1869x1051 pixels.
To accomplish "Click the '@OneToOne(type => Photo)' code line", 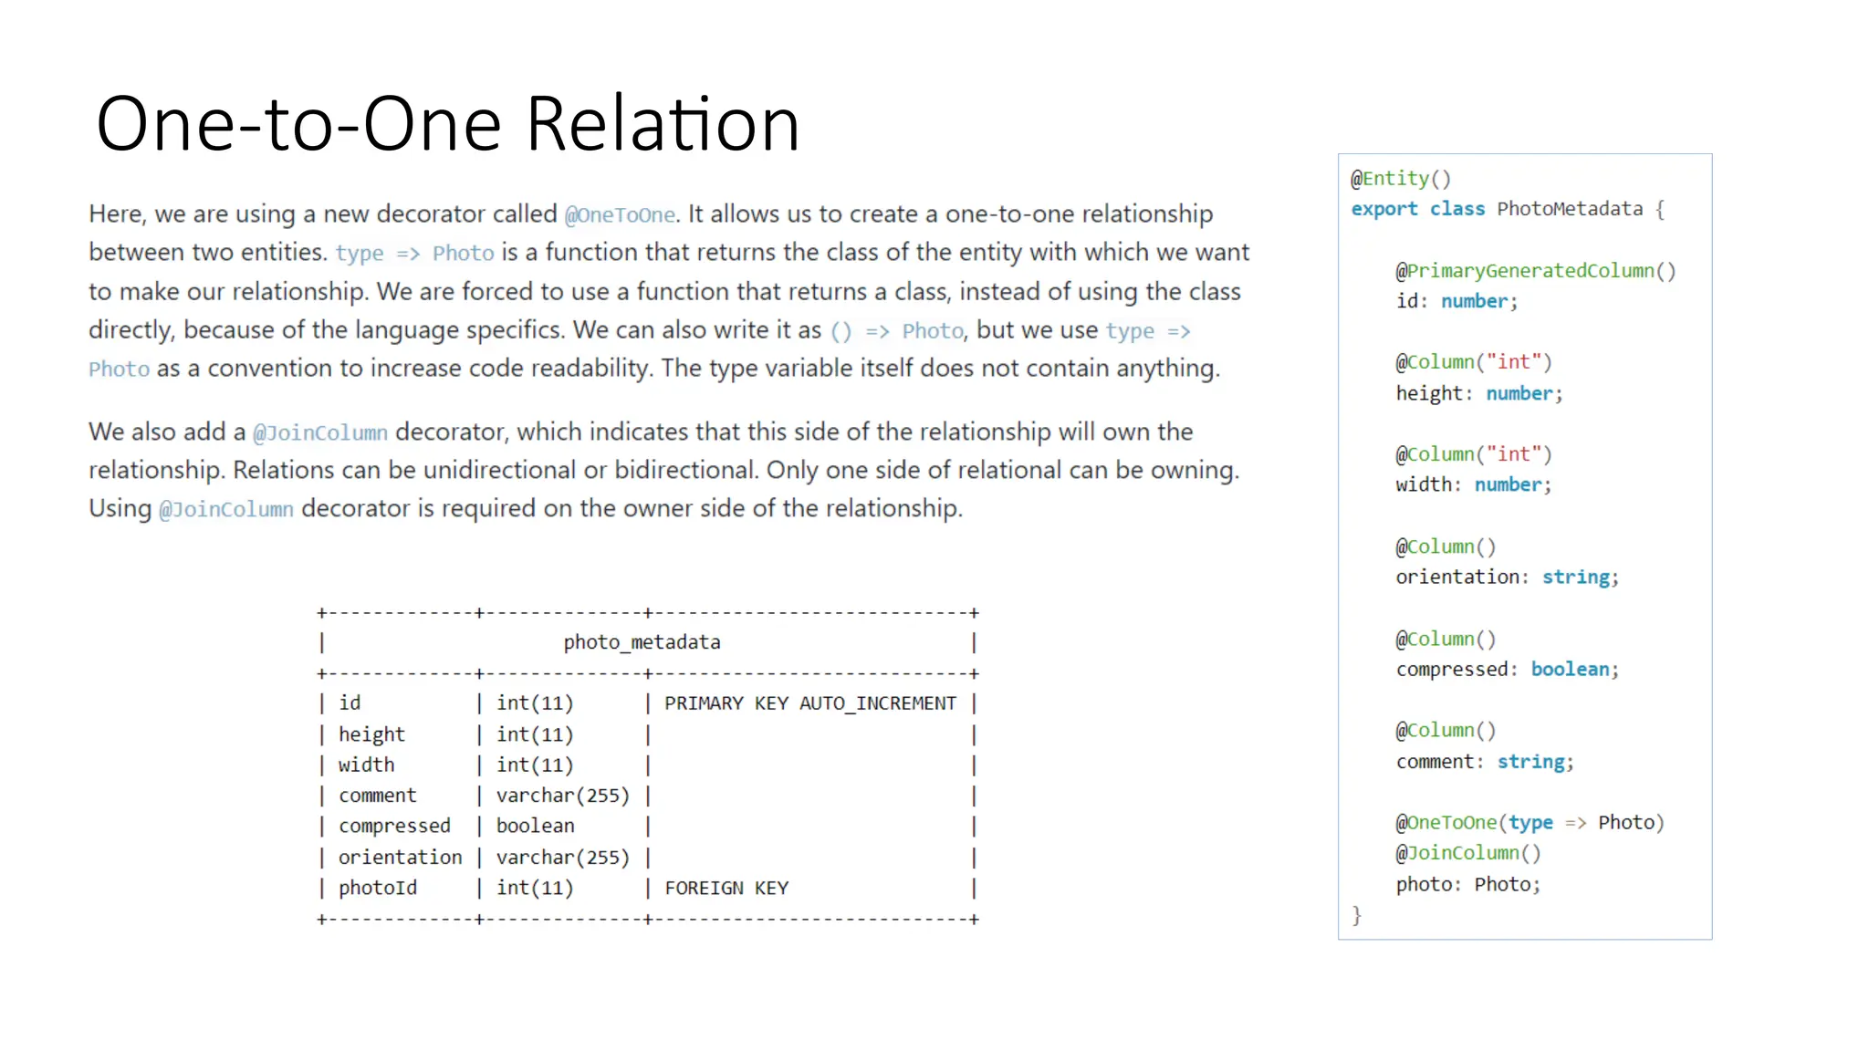I will pos(1530,823).
